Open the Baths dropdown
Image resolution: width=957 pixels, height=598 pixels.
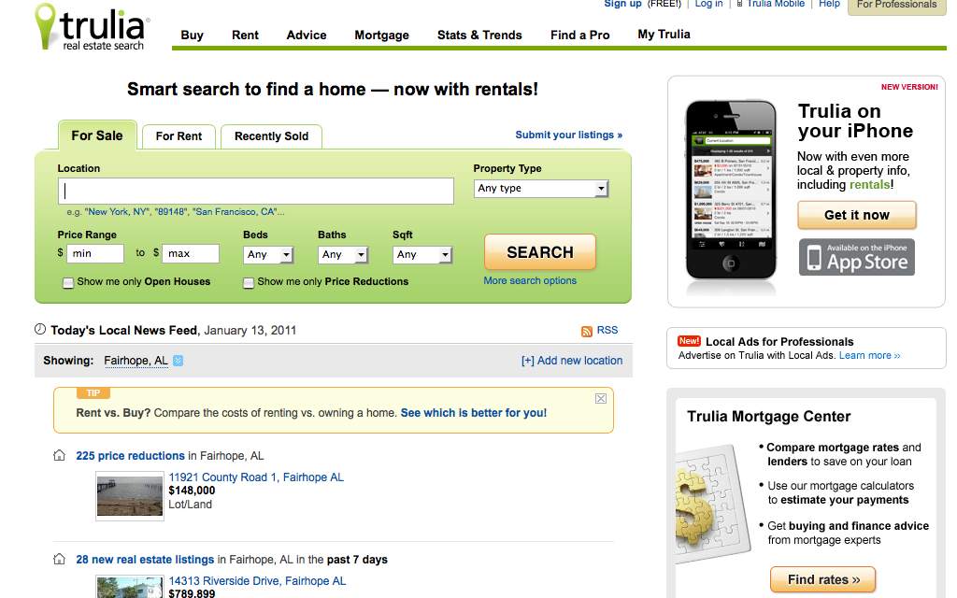point(343,254)
